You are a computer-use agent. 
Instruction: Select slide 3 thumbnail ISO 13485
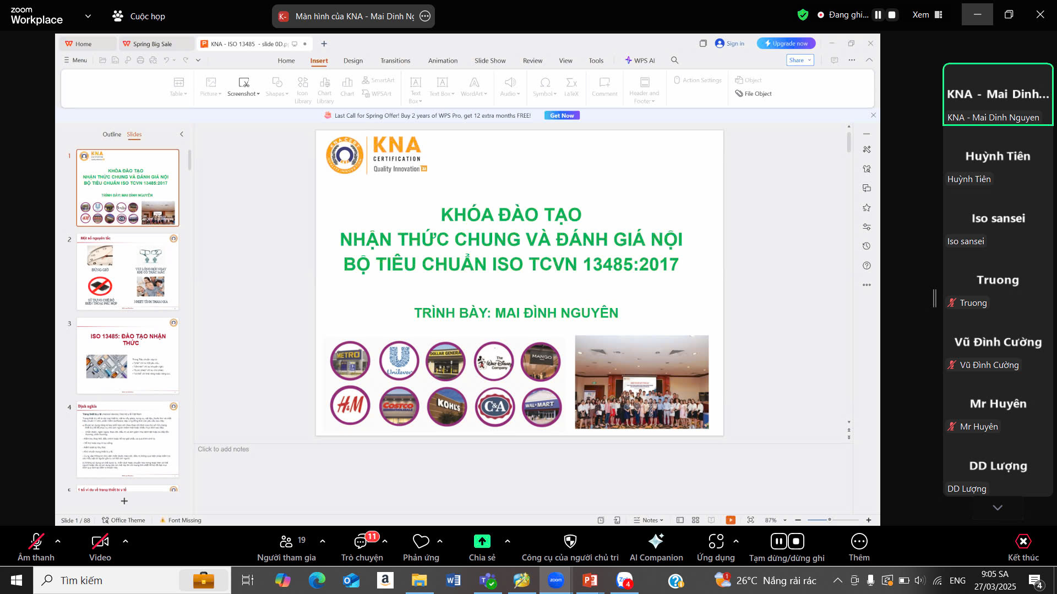[x=128, y=355]
